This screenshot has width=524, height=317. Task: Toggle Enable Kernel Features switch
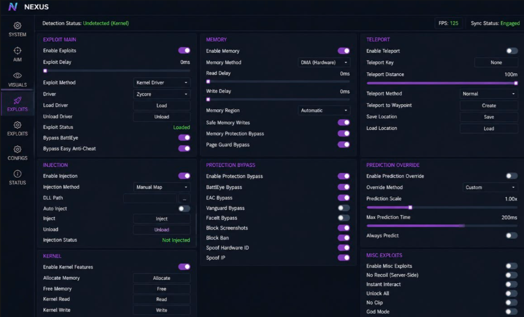click(x=184, y=267)
